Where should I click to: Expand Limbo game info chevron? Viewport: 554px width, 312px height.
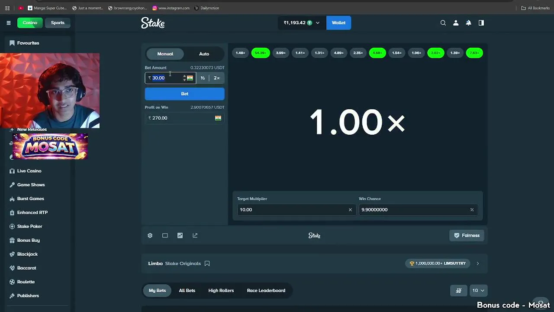tap(477, 263)
